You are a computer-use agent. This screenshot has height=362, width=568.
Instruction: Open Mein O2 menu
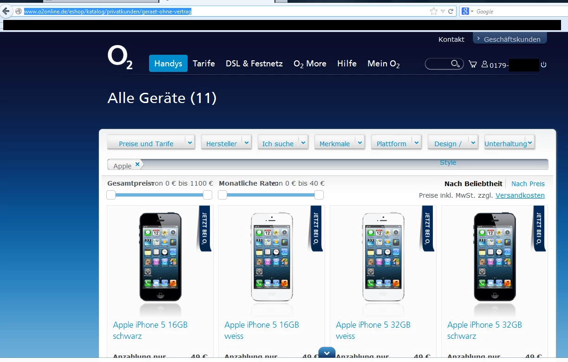pos(384,64)
